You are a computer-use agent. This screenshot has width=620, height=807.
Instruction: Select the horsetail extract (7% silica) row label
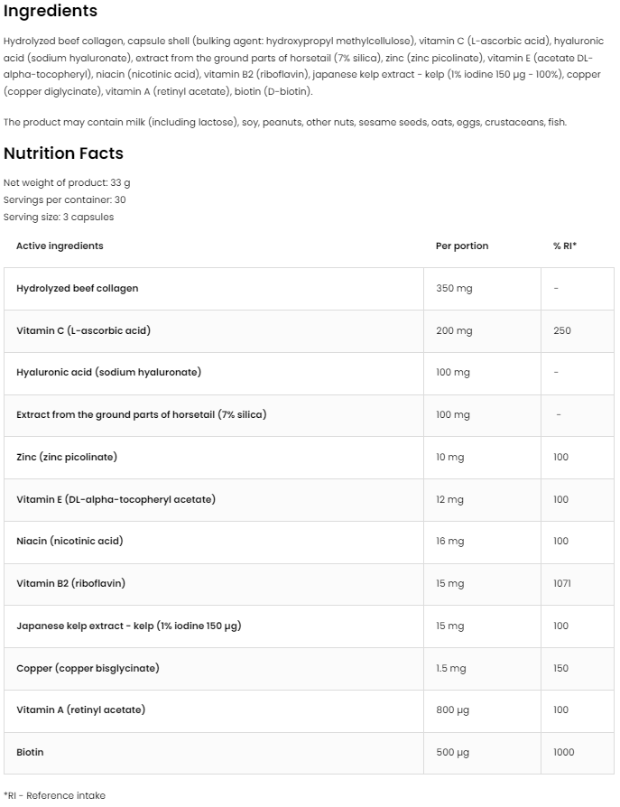(141, 414)
